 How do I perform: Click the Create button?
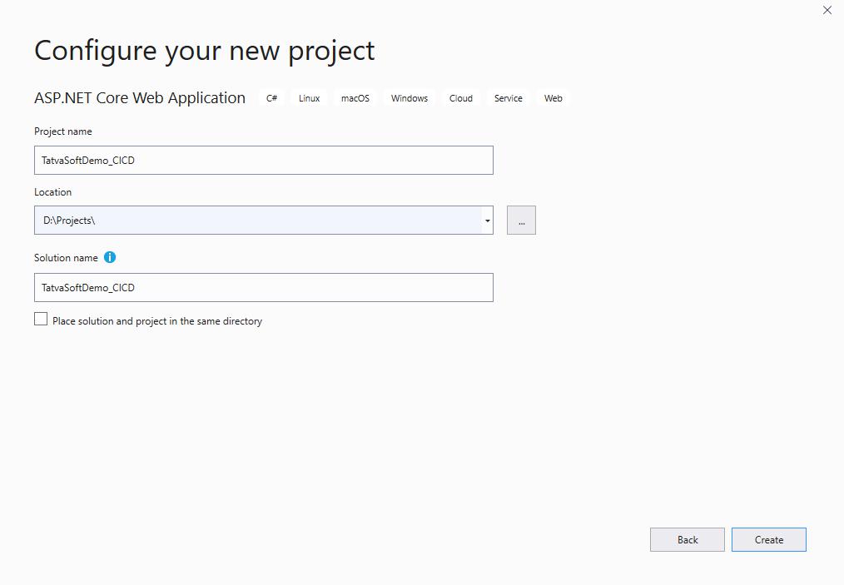[768, 540]
